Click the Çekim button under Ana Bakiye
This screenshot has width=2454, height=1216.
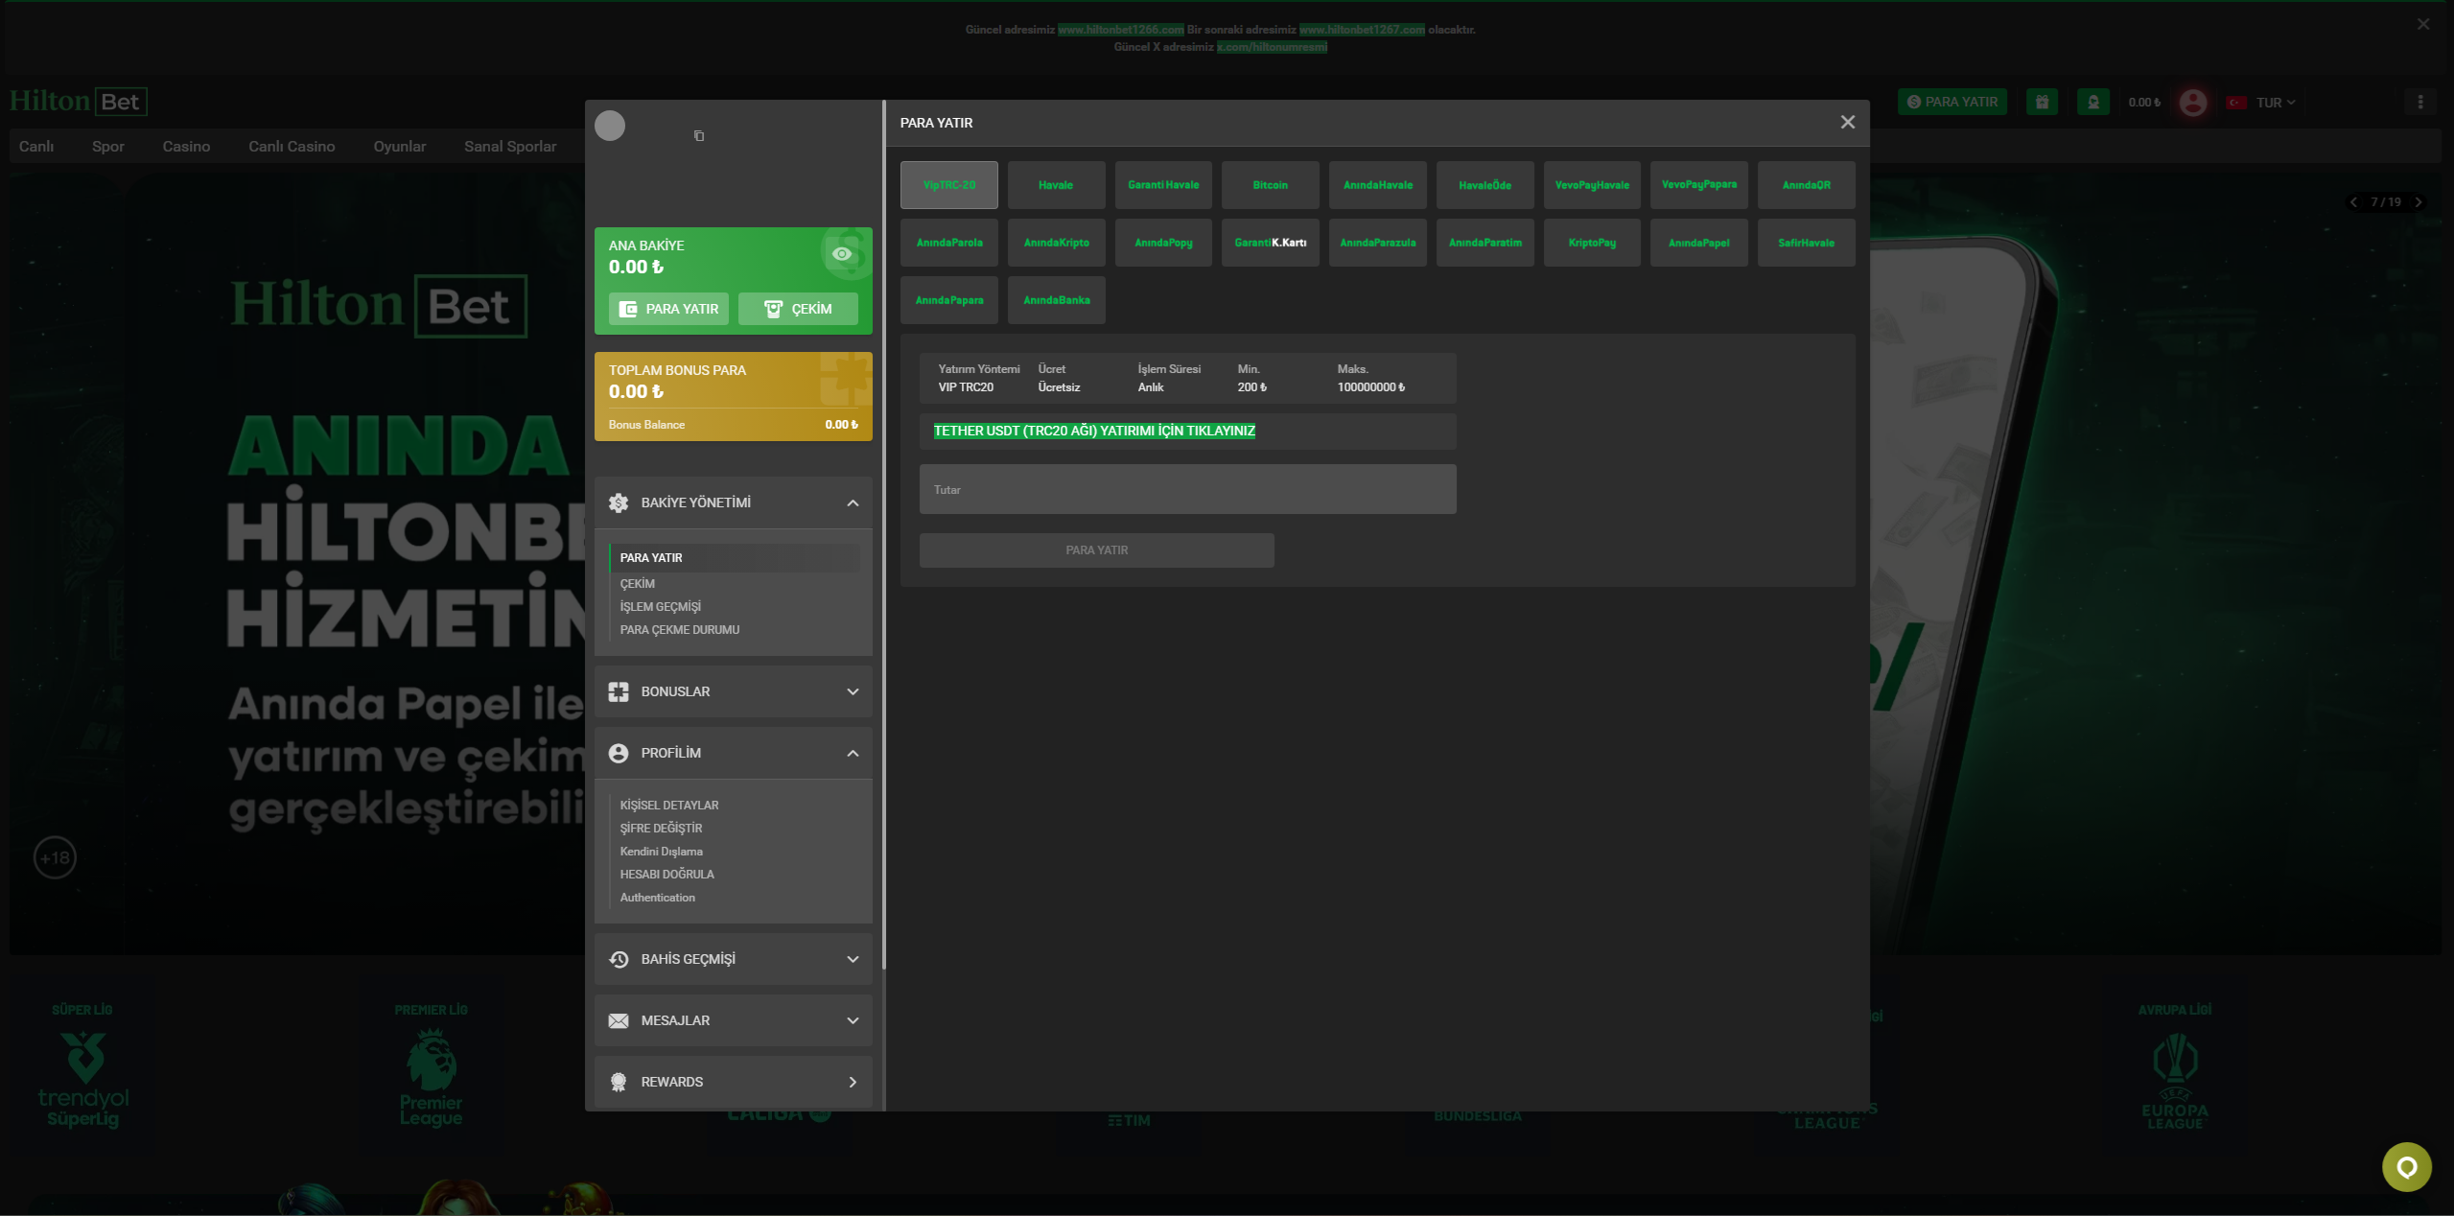(x=798, y=309)
